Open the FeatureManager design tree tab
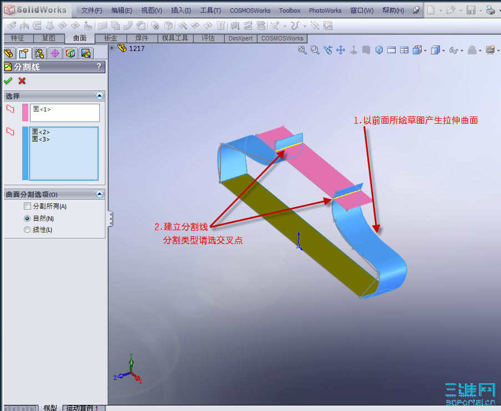This screenshot has height=411, width=501. point(9,53)
